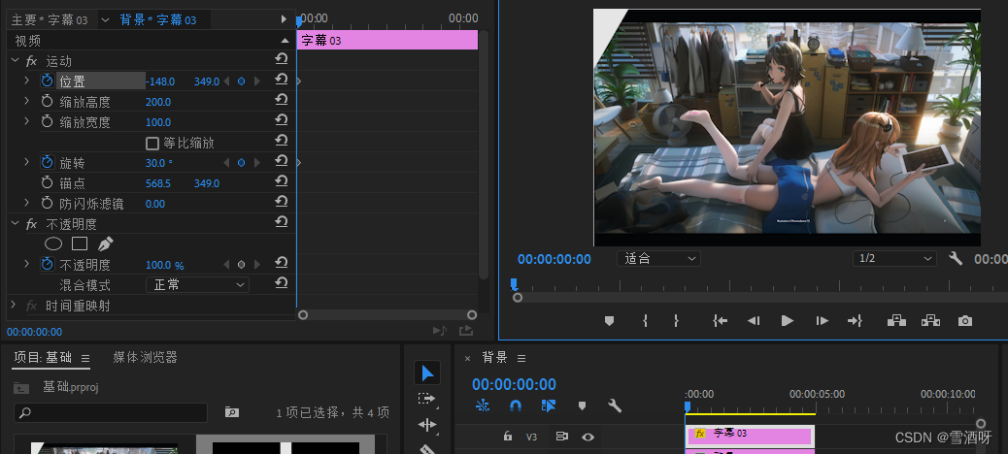Add marker in timeline panel
This screenshot has width=1008, height=454.
[582, 405]
